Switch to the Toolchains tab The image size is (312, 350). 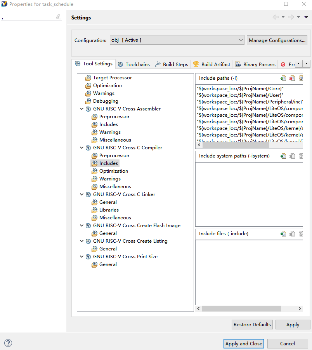point(134,64)
